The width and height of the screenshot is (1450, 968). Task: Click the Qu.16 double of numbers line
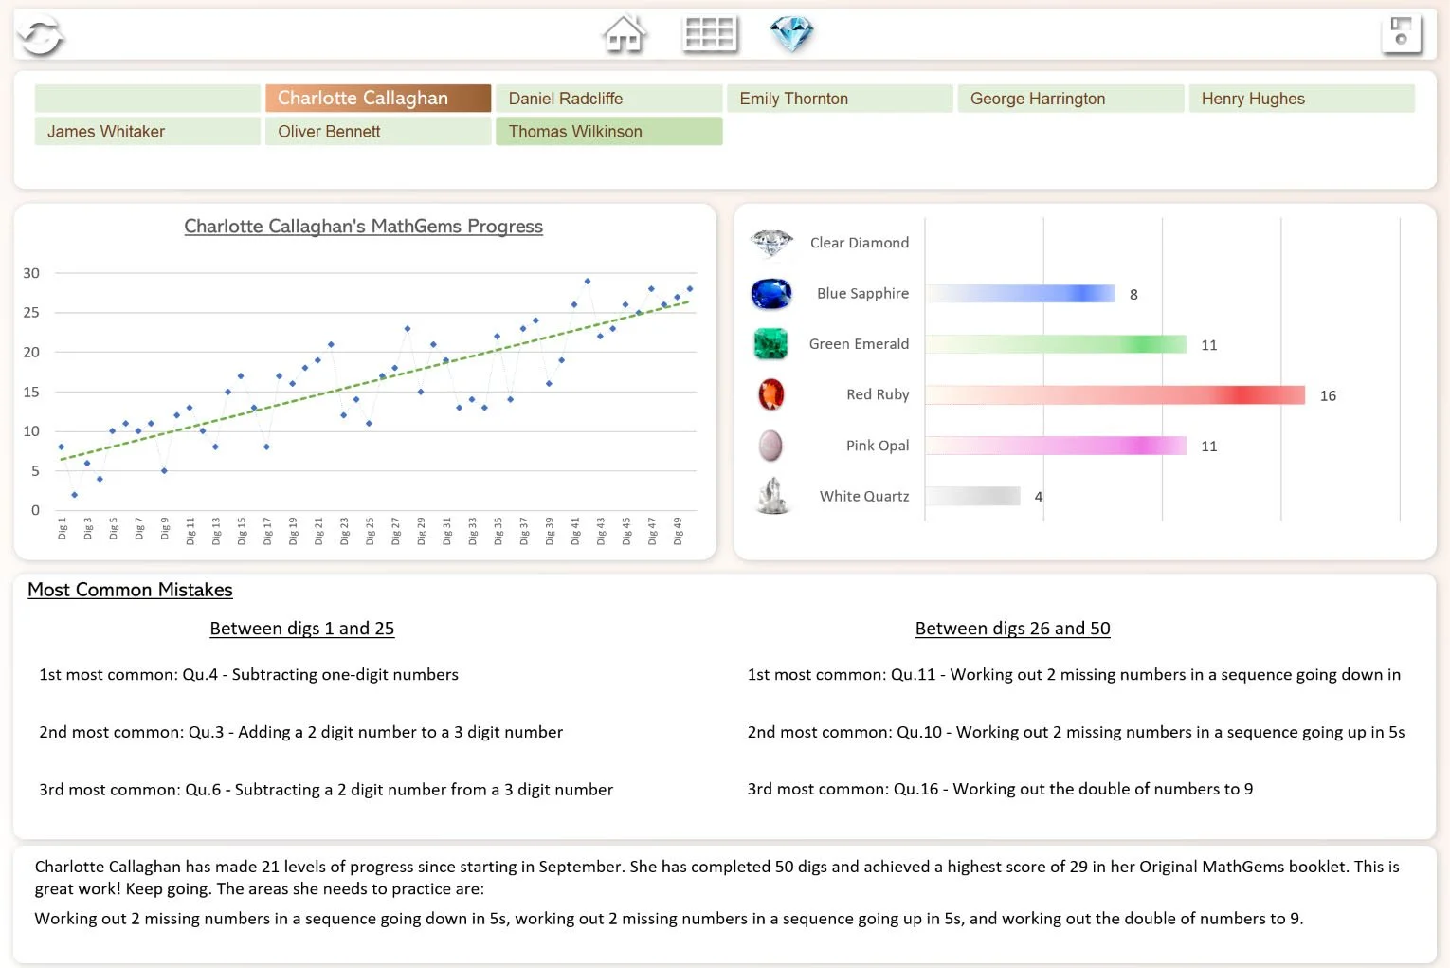point(1000,789)
